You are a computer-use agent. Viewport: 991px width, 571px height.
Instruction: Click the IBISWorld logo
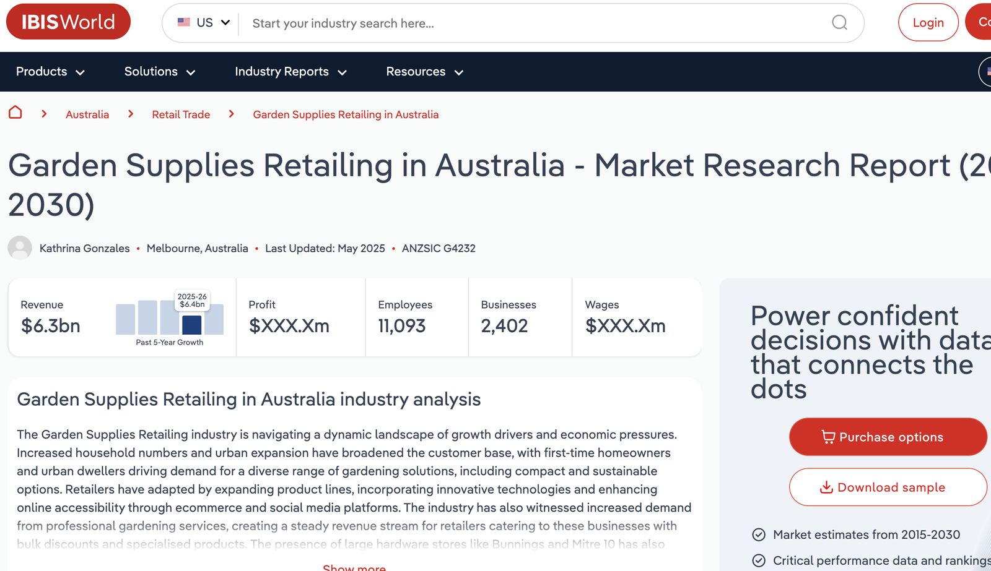pos(68,22)
